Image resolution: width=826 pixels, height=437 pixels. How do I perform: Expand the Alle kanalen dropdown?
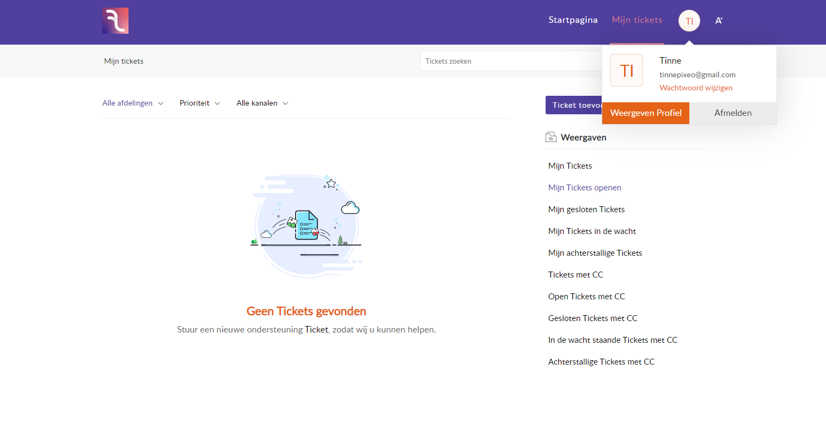click(262, 103)
